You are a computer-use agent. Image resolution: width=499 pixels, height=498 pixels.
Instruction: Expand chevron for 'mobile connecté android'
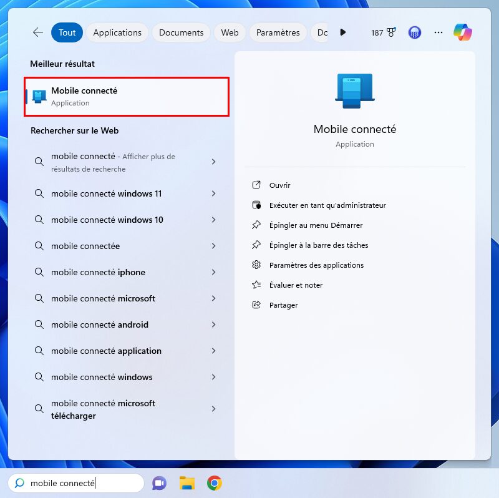click(x=213, y=325)
